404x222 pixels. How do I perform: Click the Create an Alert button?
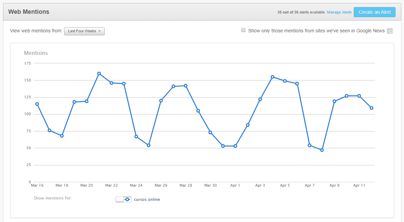click(x=375, y=12)
